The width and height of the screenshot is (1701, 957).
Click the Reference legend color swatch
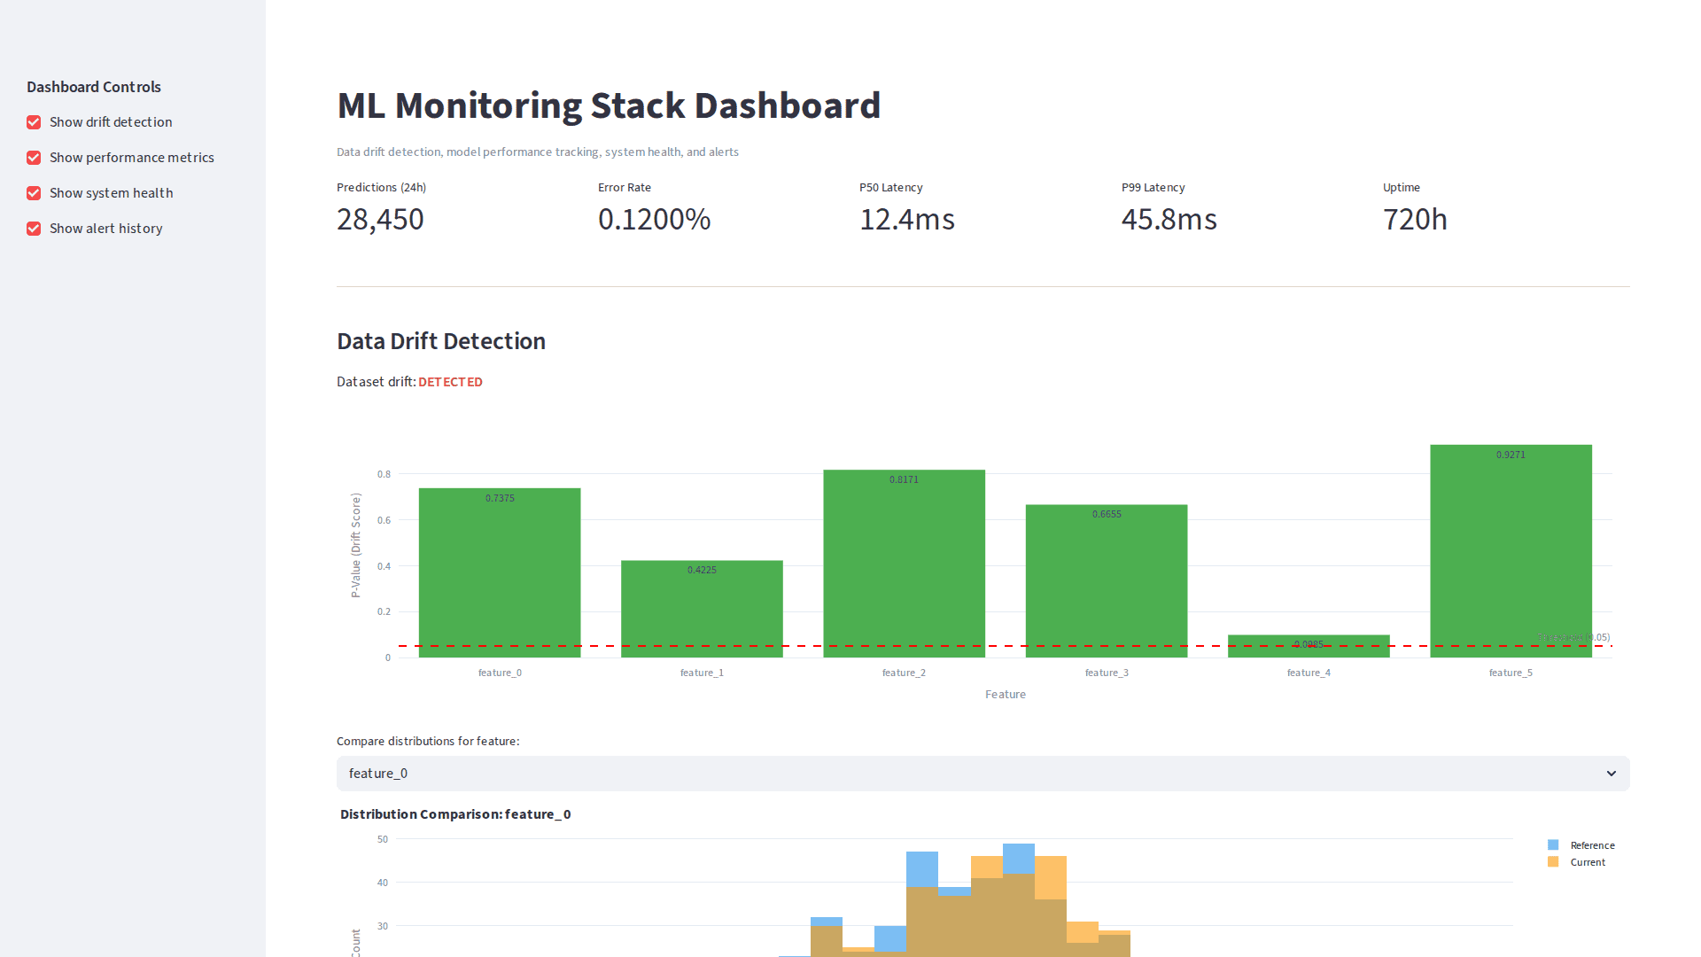pyautogui.click(x=1552, y=844)
